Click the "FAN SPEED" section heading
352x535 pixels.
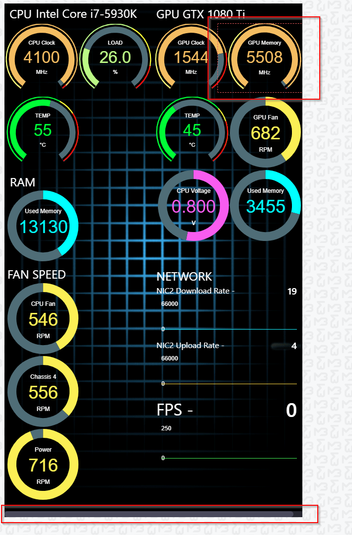[37, 275]
